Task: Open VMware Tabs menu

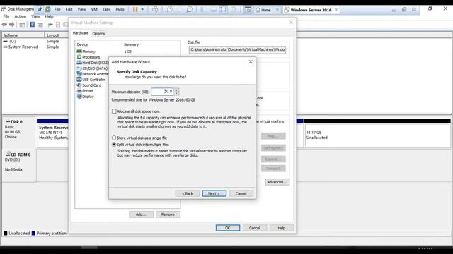Action: pyautogui.click(x=106, y=9)
